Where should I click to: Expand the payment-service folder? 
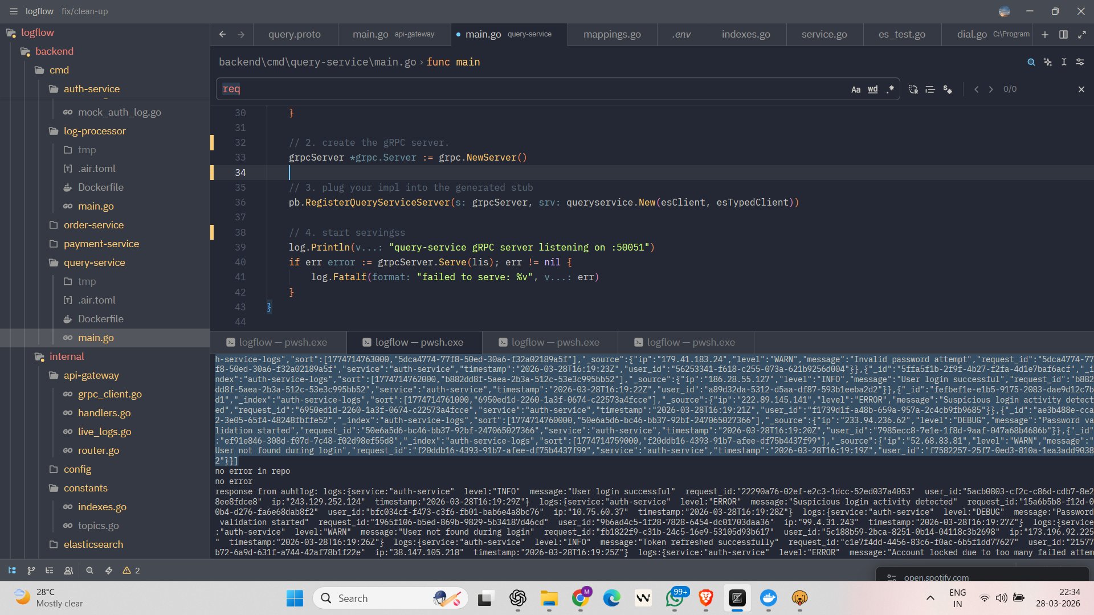pyautogui.click(x=101, y=244)
